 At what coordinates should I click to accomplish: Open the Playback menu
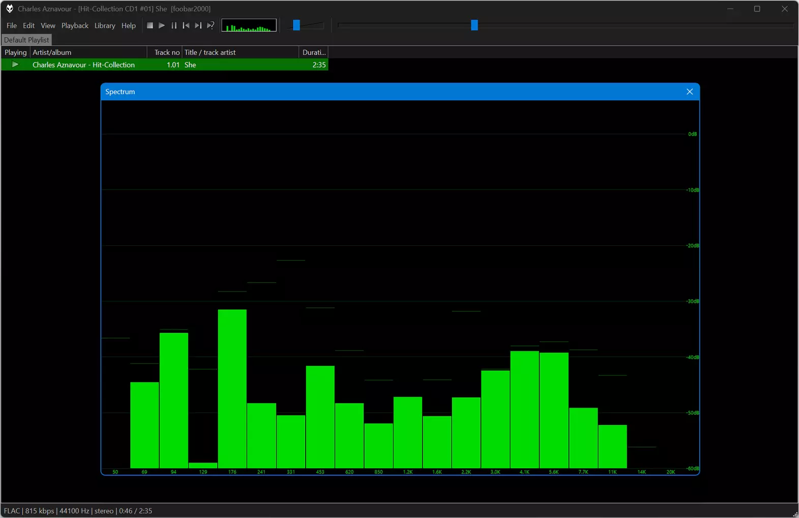(75, 25)
